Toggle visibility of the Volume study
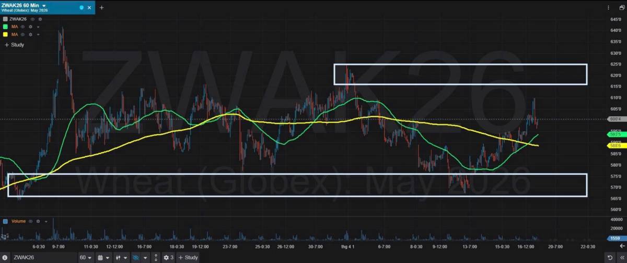Image resolution: width=627 pixels, height=263 pixels. [x=31, y=221]
